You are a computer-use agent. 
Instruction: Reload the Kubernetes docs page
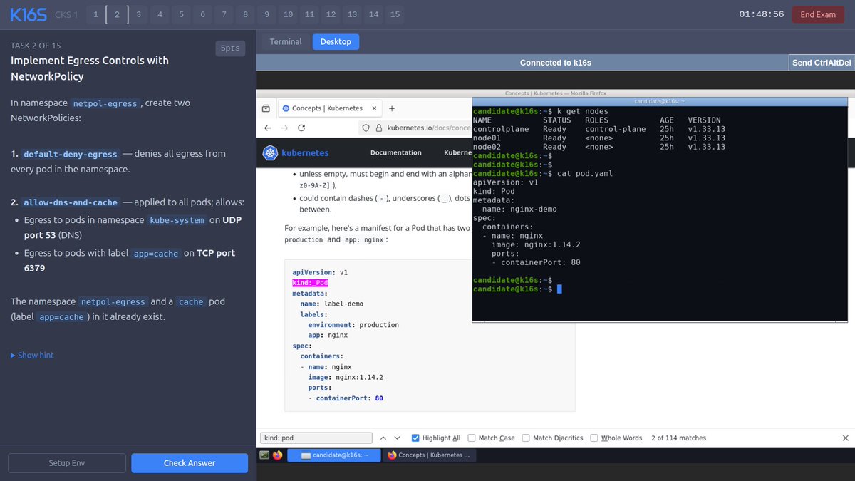coord(301,128)
